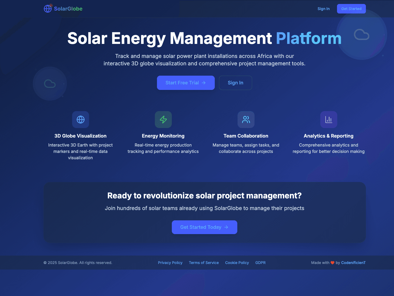Click the cloud icon in left bubble
Image resolution: width=394 pixels, height=296 pixels.
(x=50, y=84)
